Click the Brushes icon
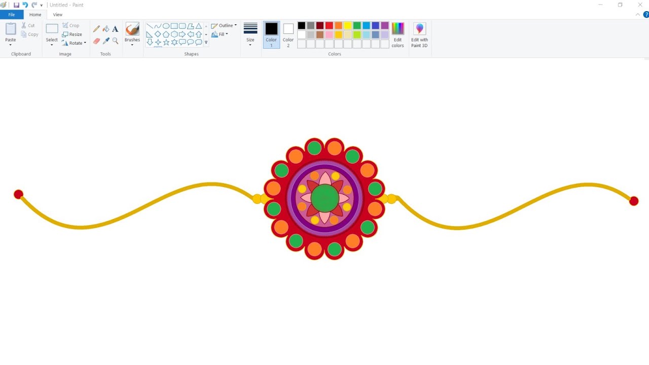The width and height of the screenshot is (649, 365). [132, 29]
